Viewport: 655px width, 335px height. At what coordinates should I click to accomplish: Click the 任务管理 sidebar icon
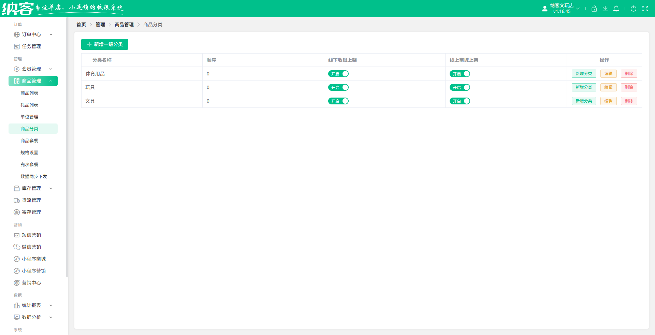(17, 46)
